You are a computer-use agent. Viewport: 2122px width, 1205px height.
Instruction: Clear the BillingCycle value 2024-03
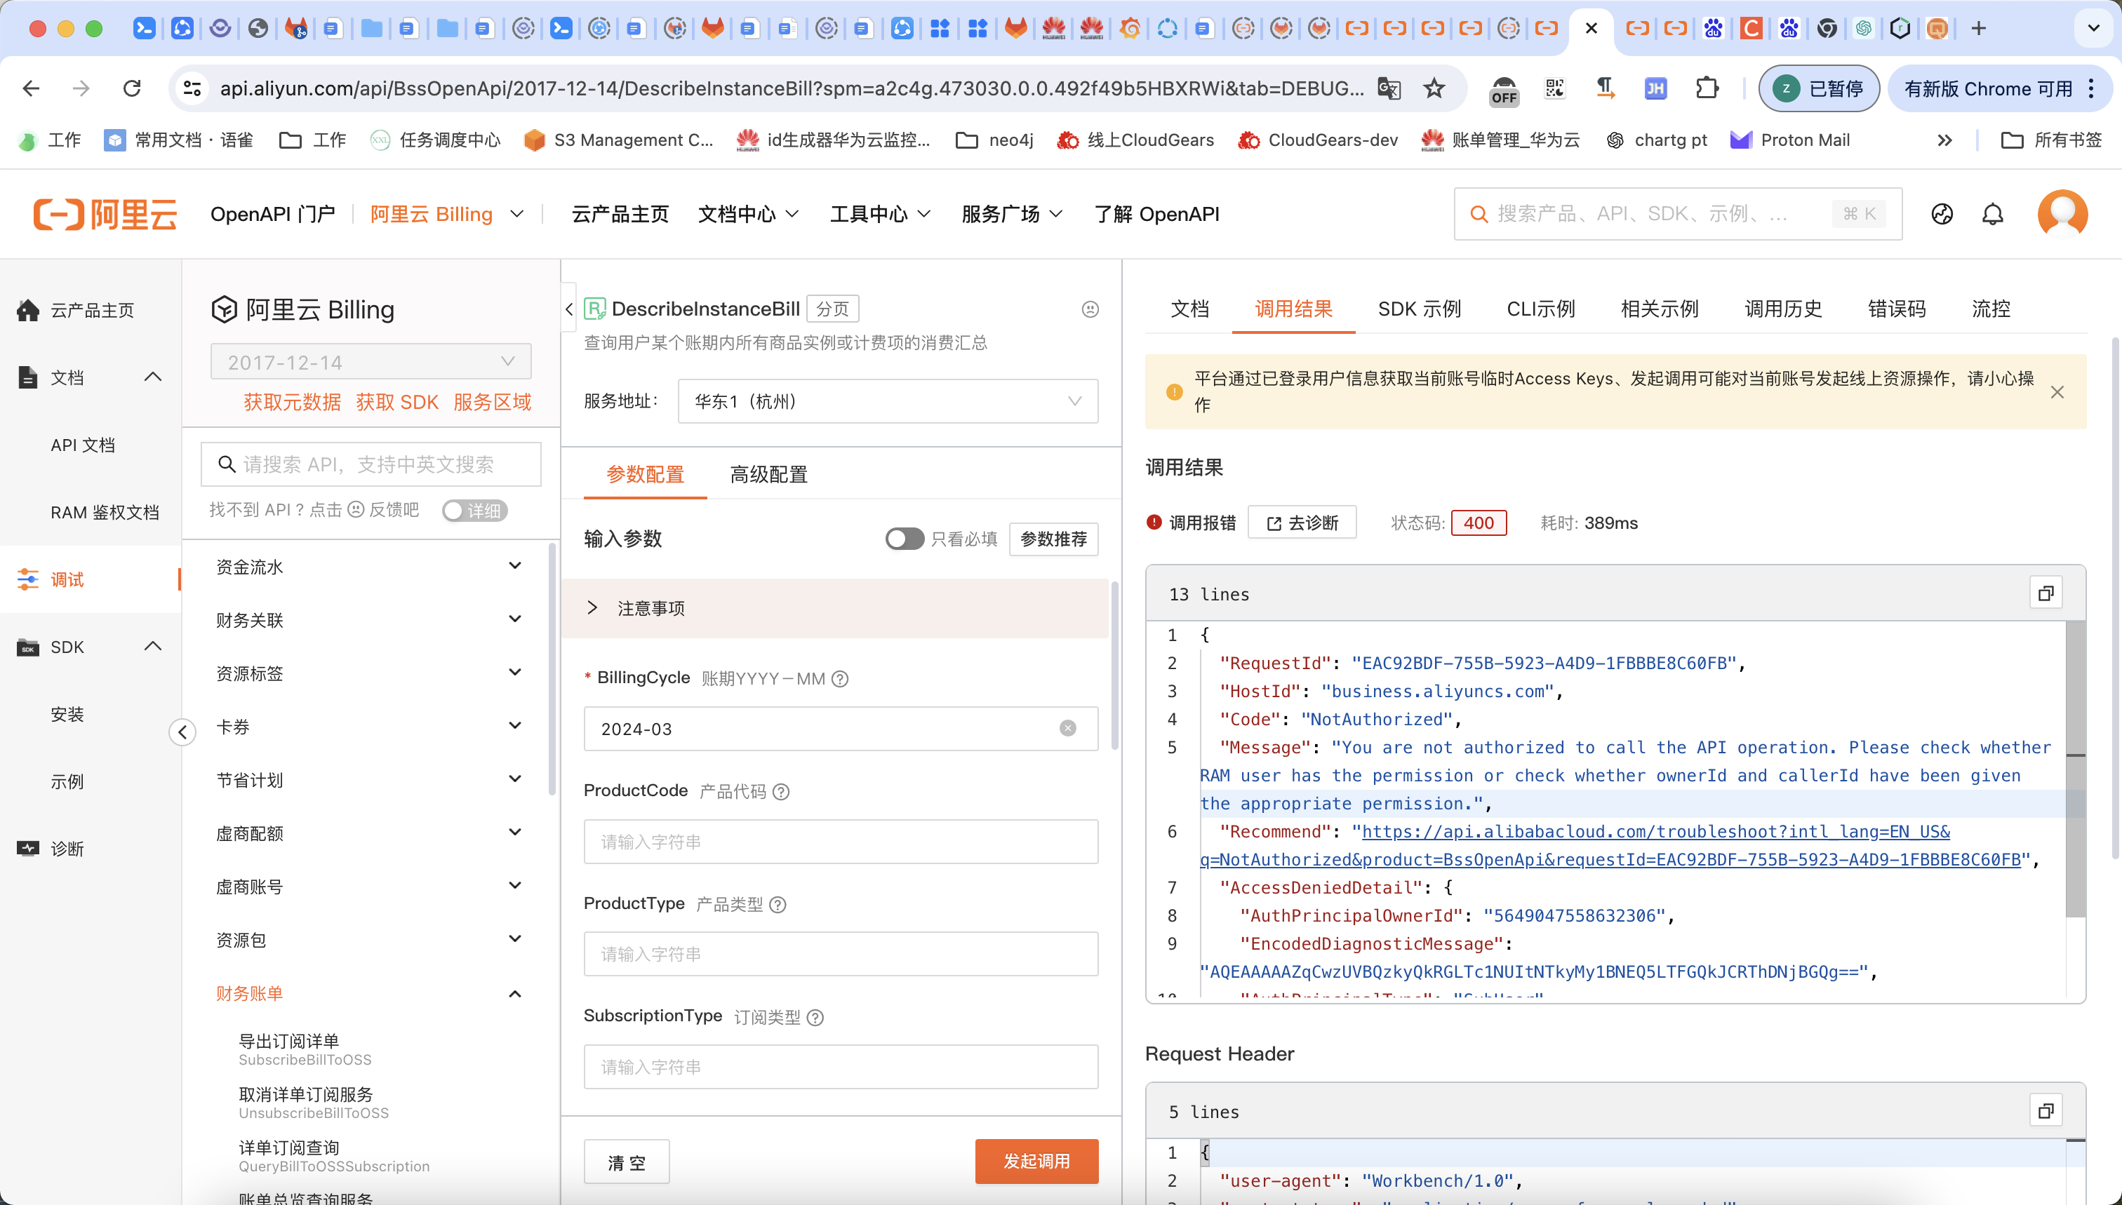[1068, 728]
